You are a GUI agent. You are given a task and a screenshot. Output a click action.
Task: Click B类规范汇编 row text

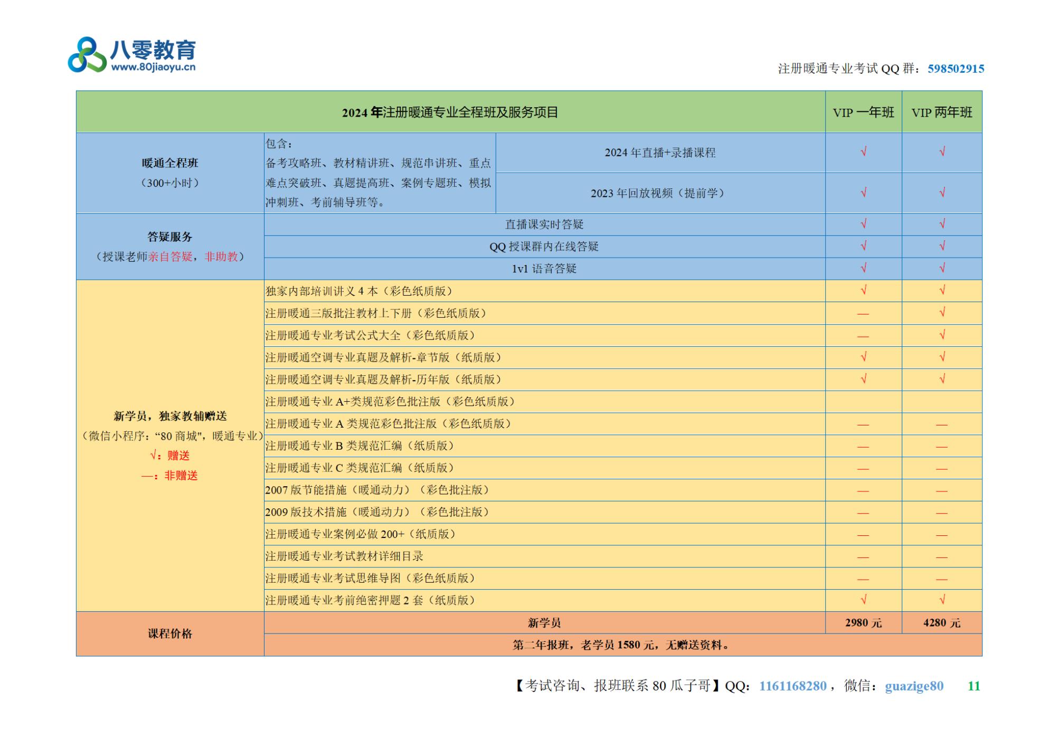point(360,446)
